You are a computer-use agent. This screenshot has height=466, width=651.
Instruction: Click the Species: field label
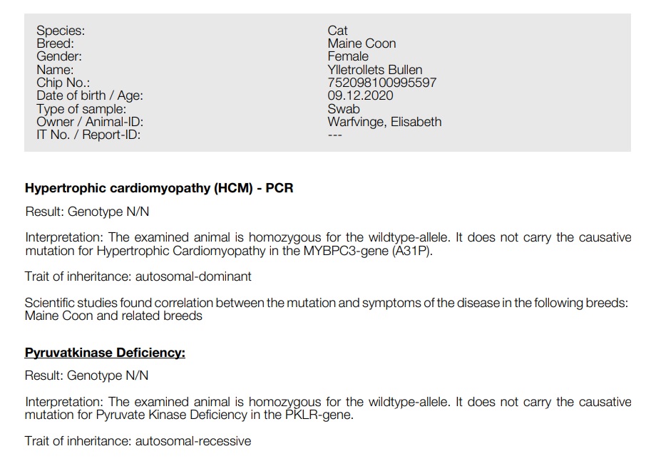61,31
